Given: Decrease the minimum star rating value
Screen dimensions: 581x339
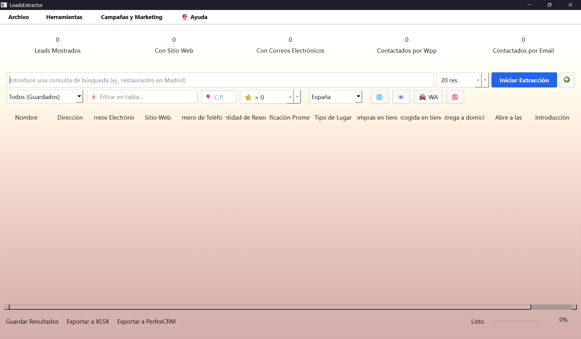Looking at the screenshot, I should click(297, 97).
